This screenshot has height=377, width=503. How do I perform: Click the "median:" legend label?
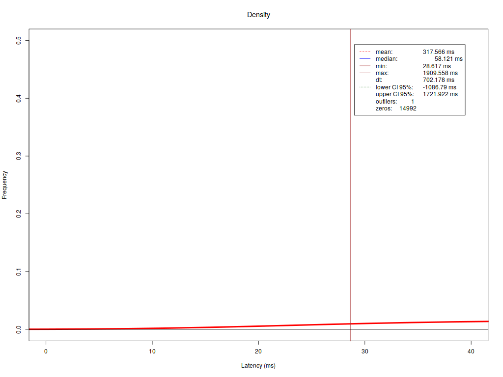pyautogui.click(x=387, y=59)
